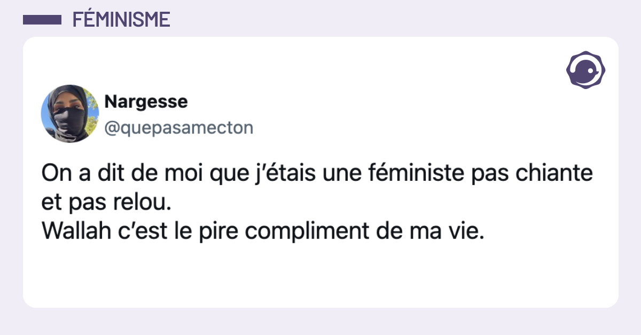
Task: Click the display name Nargesse
Action: (146, 101)
